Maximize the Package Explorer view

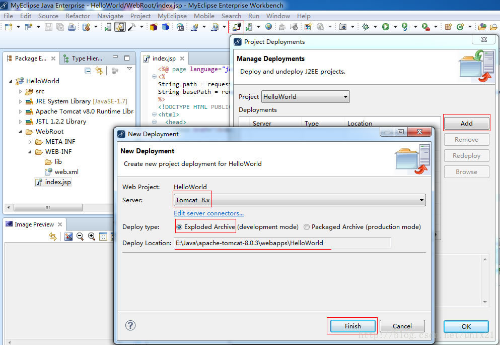point(127,58)
